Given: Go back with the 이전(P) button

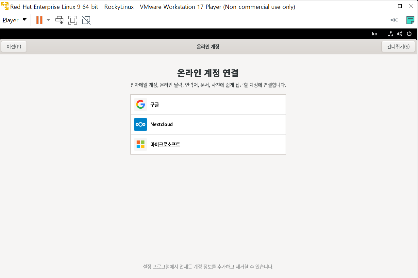Looking at the screenshot, I should [14, 46].
